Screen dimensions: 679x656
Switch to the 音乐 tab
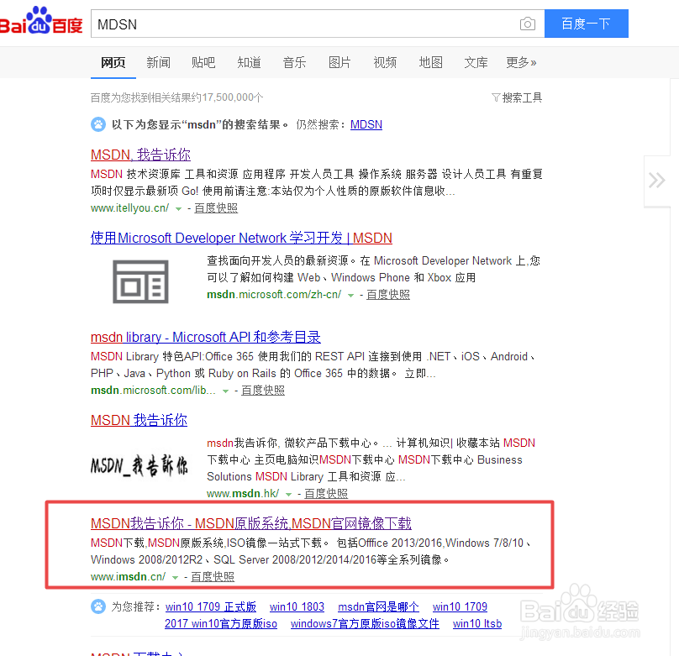tap(294, 63)
